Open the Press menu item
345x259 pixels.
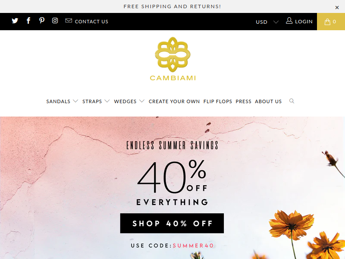(244, 101)
